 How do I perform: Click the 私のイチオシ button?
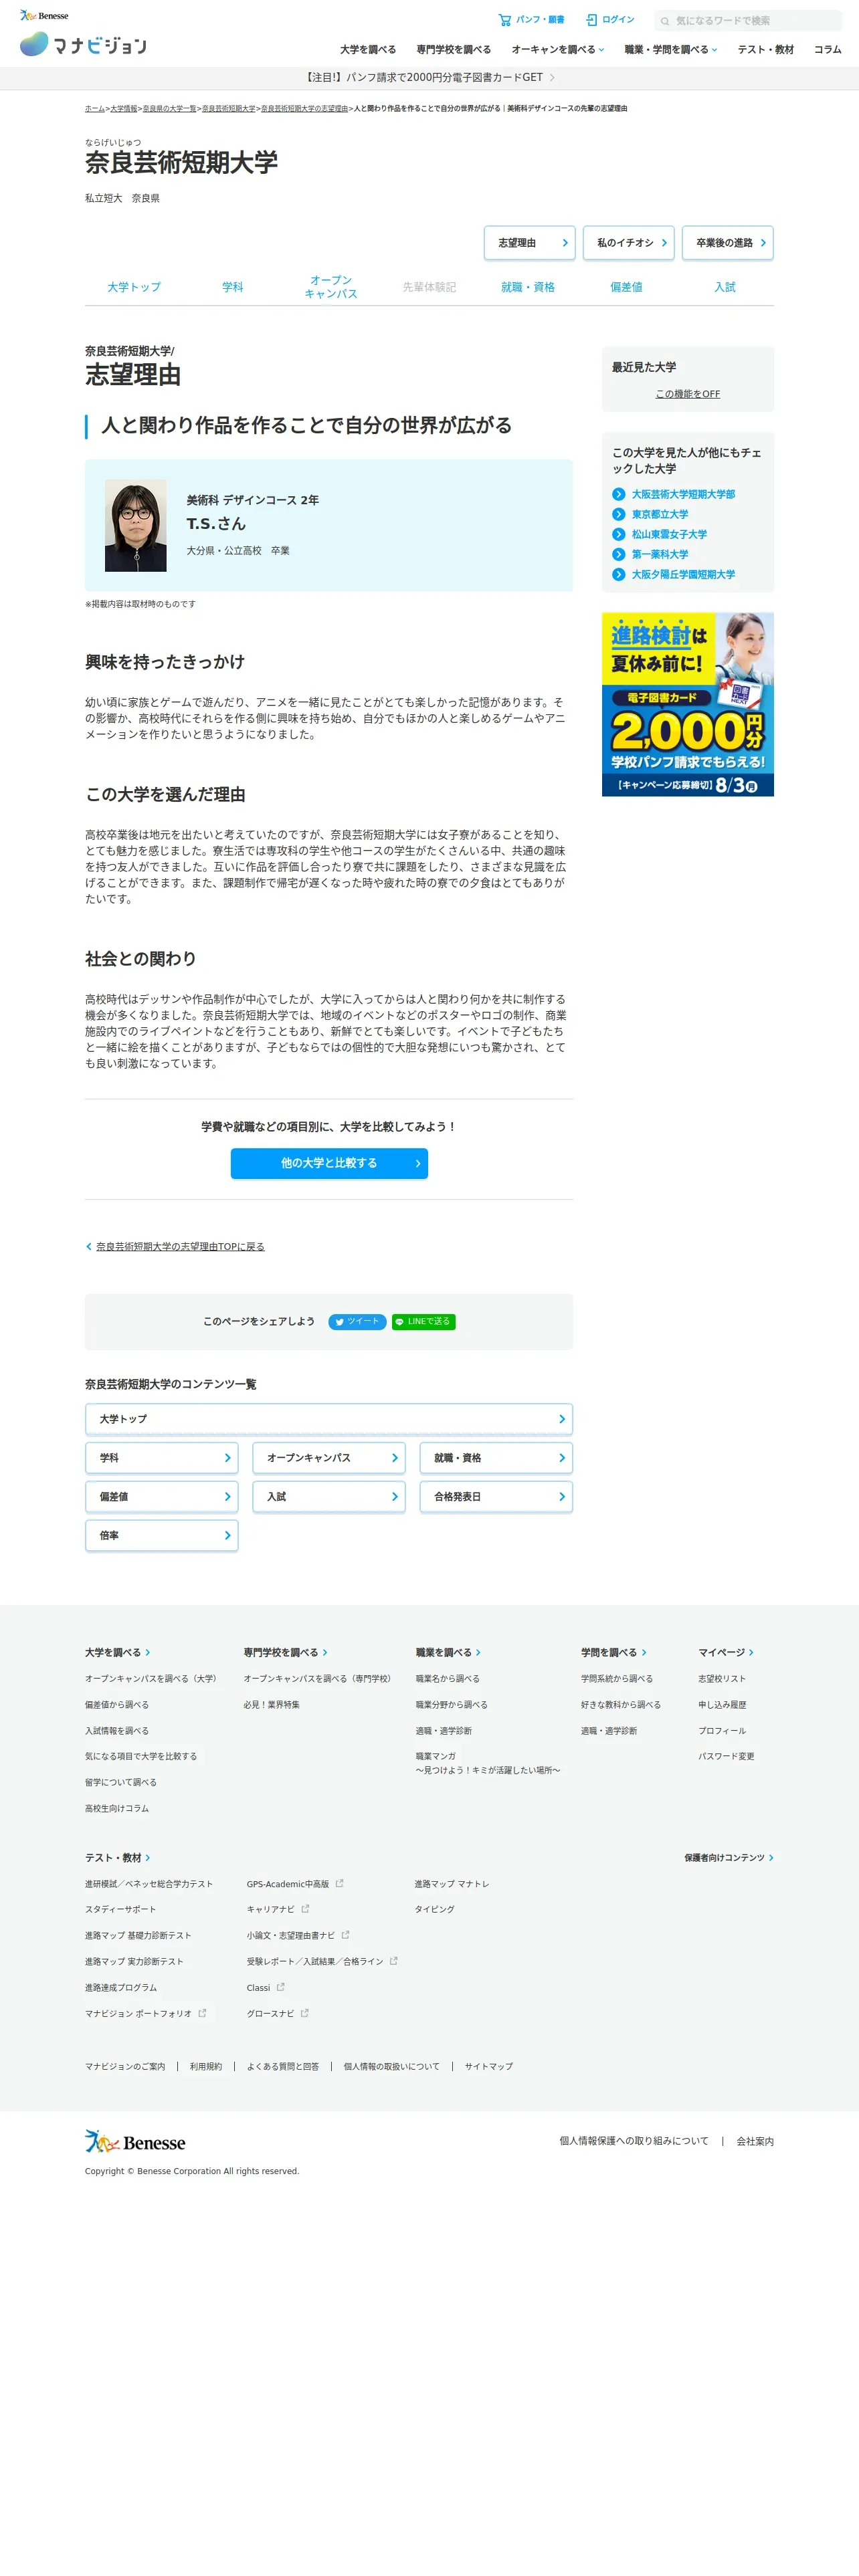point(628,243)
